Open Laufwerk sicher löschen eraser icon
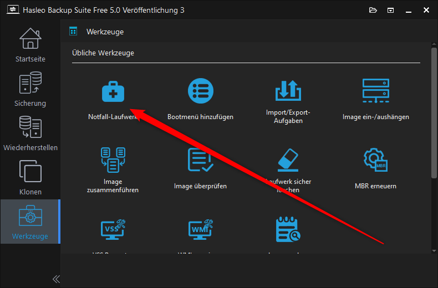This screenshot has width=438, height=288. (288, 160)
